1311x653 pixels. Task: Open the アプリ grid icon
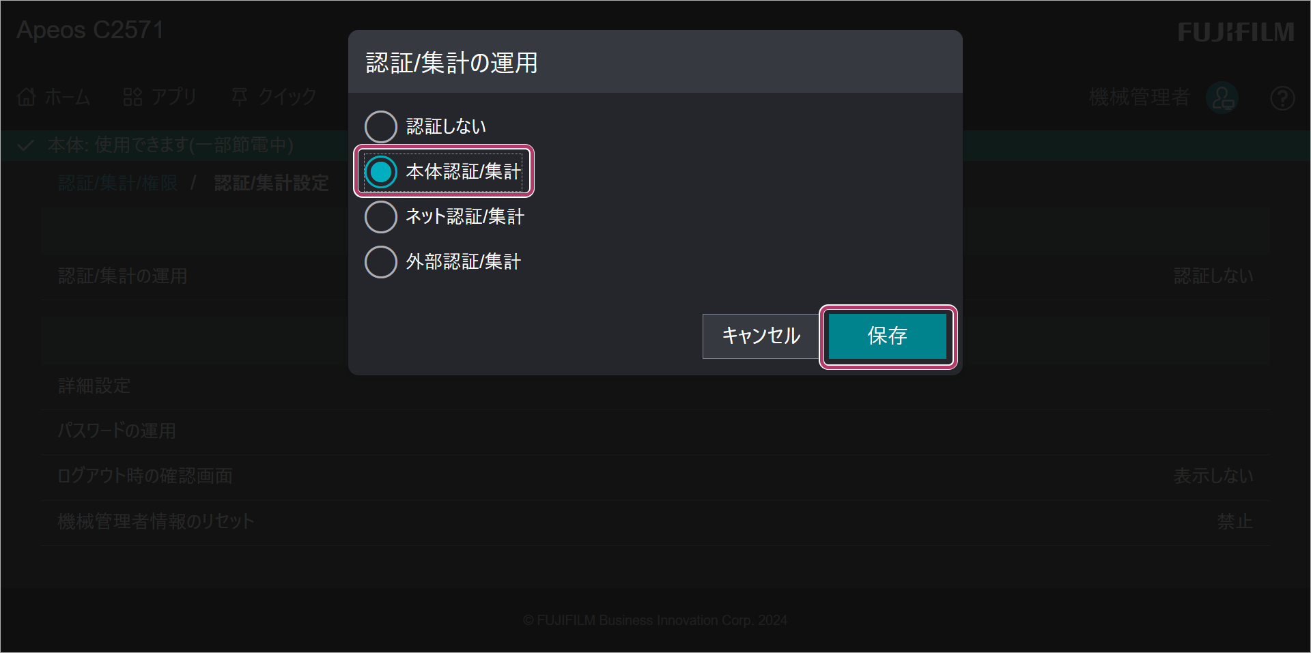pos(132,98)
